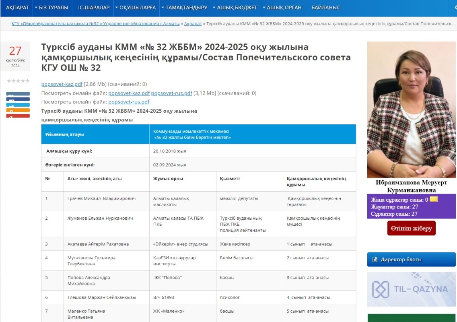Open the ТАМАҚТАНДЫРУ dropdown menu
This screenshot has width=457, height=322.
click(184, 8)
